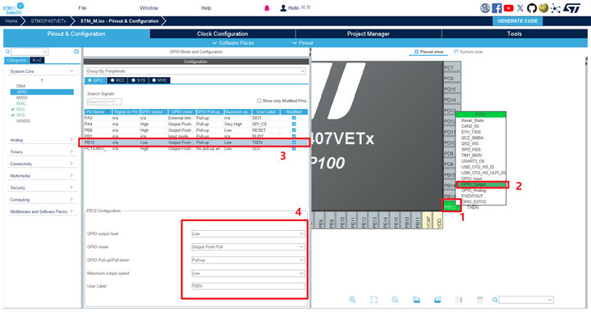Zoom out on the pinout view
This screenshot has width=591, height=312.
tap(395, 300)
